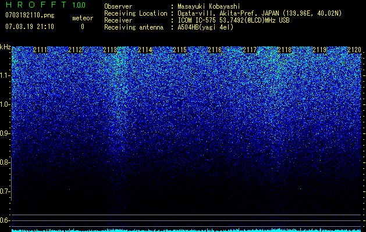Select the file name 0703192110.png
This screenshot has width=366, height=232.
[30, 15]
